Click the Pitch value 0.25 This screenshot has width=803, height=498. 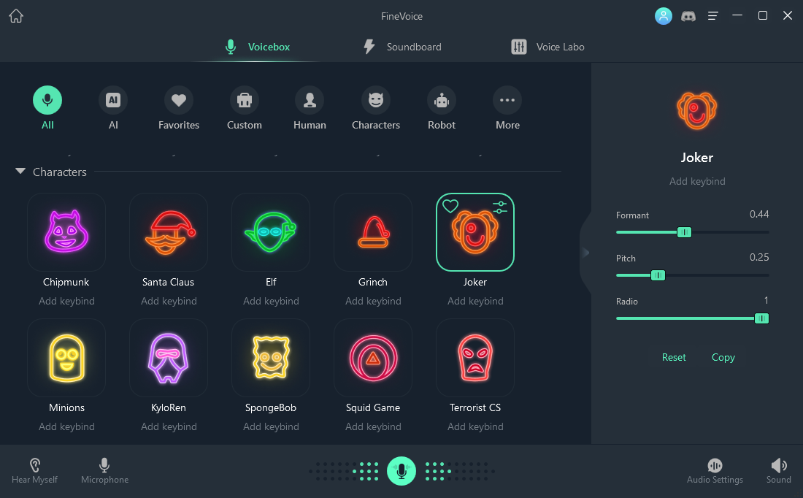click(759, 257)
